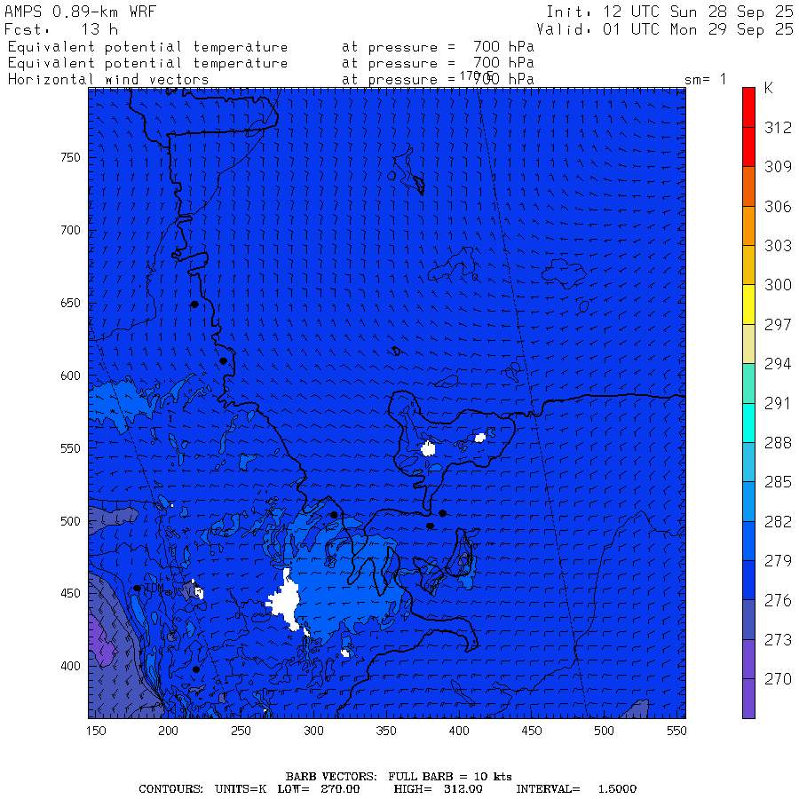Pick the beige swatch between 294 and 297
This screenshot has height=799, width=799.
pos(748,344)
